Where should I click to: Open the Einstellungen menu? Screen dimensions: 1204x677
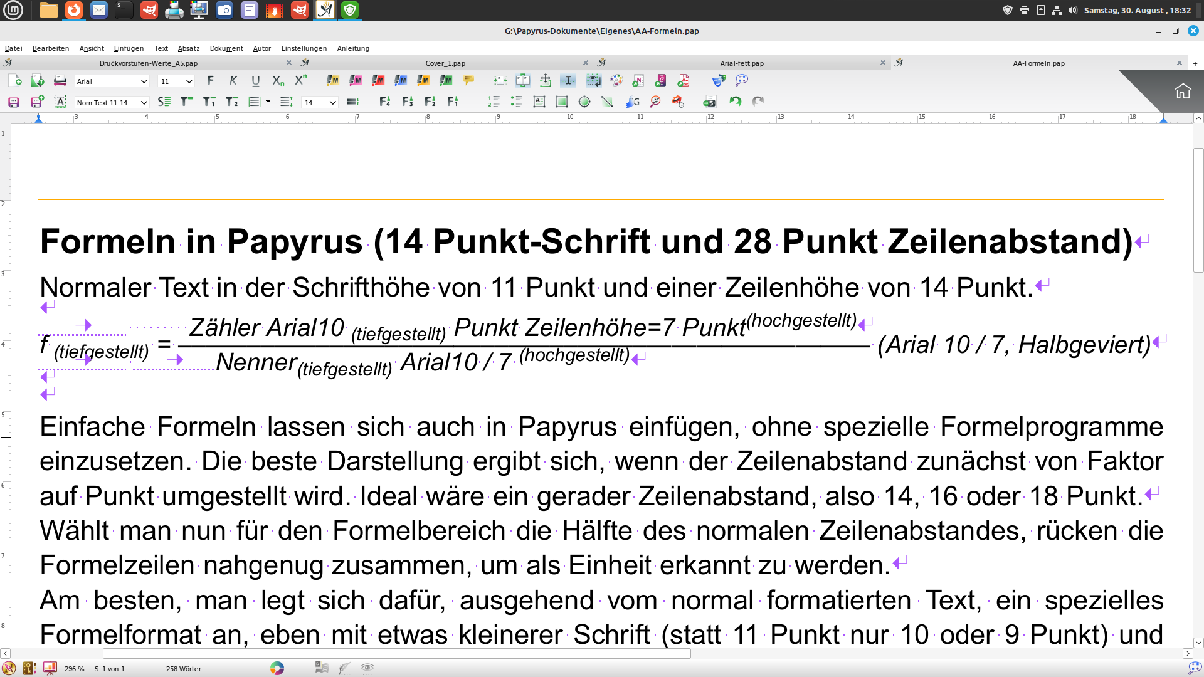pos(304,48)
